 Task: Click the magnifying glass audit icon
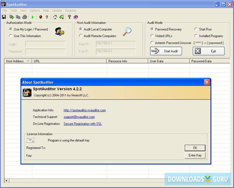coord(127,32)
